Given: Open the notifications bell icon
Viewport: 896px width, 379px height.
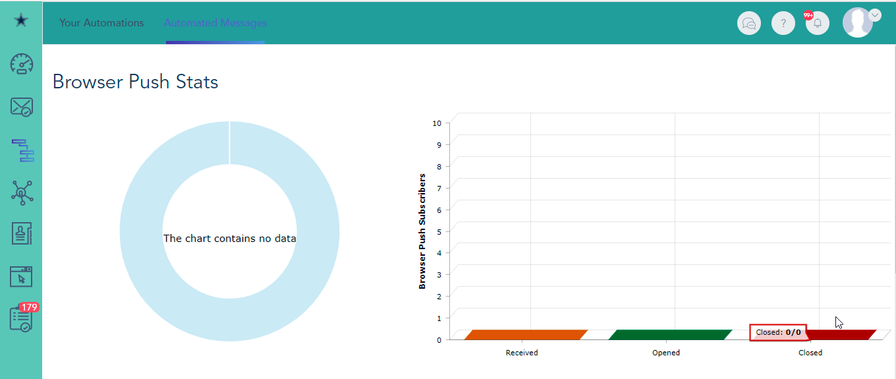Looking at the screenshot, I should click(x=818, y=23).
